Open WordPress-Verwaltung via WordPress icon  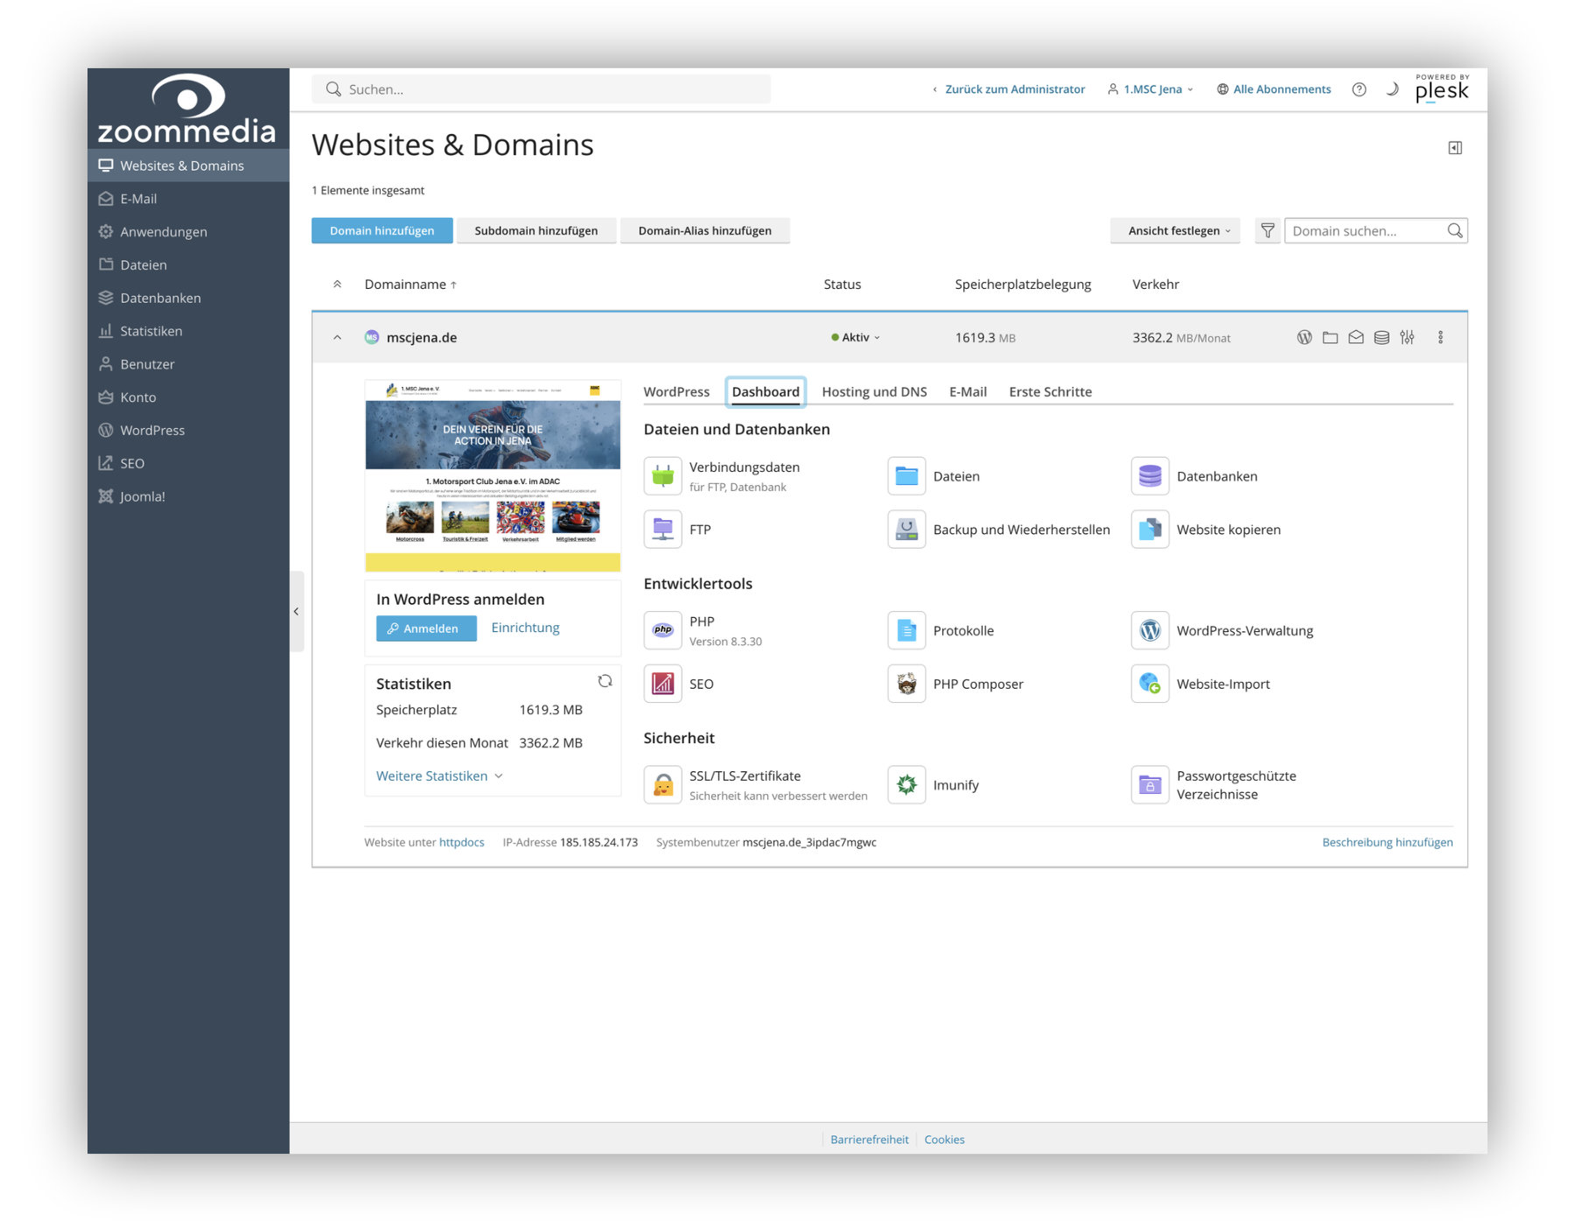click(1150, 630)
